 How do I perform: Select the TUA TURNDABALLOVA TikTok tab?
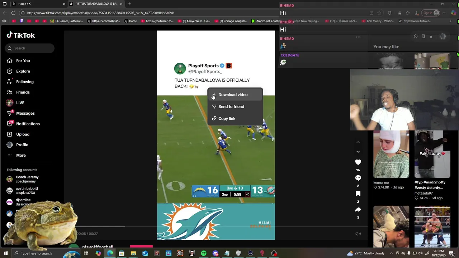click(x=96, y=4)
